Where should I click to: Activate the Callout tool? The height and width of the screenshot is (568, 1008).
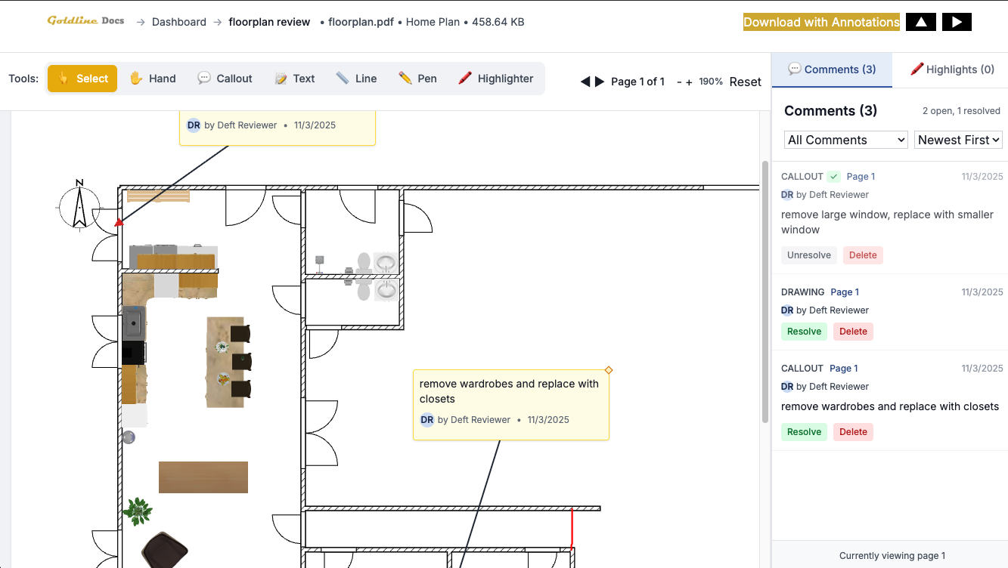click(225, 78)
